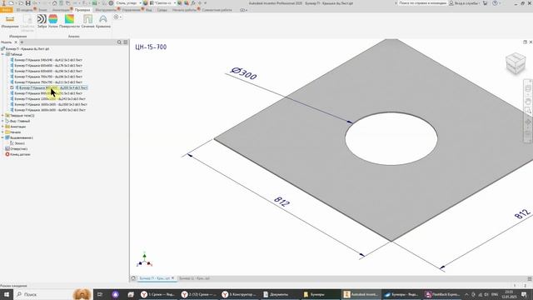Close the Бункер П document tab
This screenshot has width=533, height=300.
(x=172, y=278)
